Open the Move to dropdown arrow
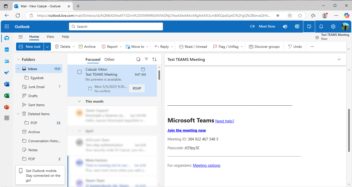 pyautogui.click(x=147, y=47)
